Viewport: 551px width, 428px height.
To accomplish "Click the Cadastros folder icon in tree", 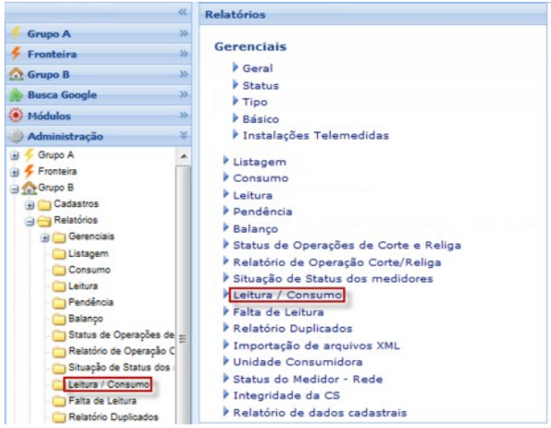I will [x=43, y=204].
